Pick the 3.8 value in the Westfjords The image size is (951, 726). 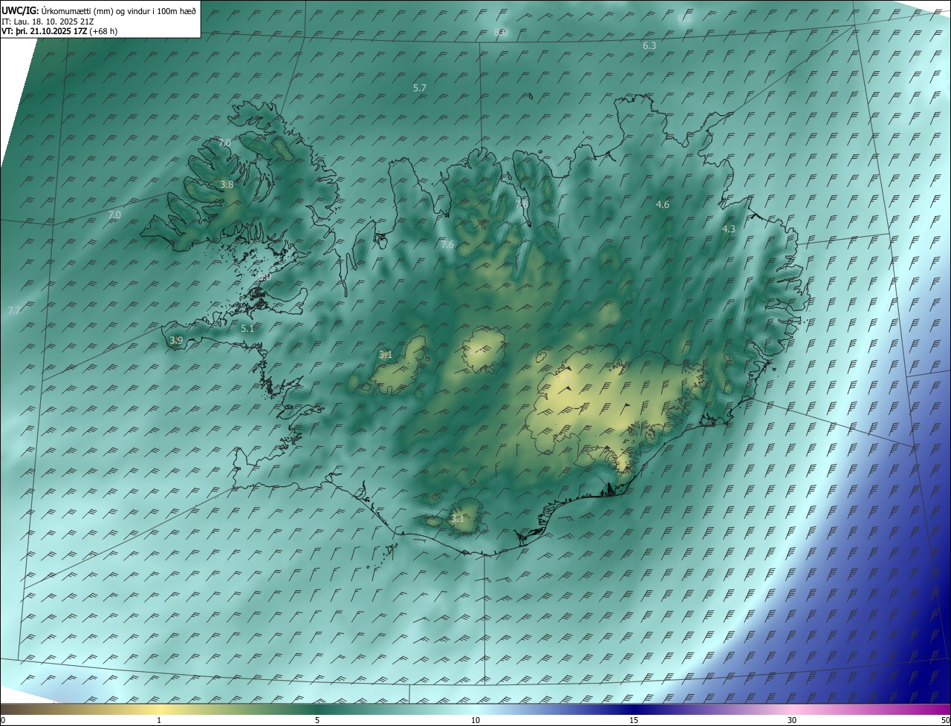pyautogui.click(x=227, y=185)
